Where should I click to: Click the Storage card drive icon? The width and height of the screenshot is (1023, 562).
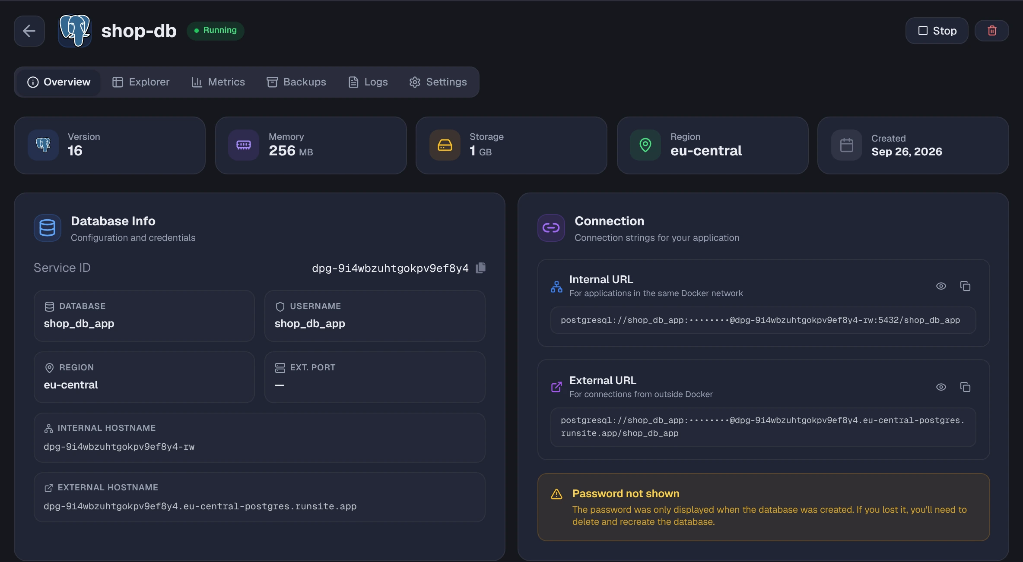tap(445, 145)
